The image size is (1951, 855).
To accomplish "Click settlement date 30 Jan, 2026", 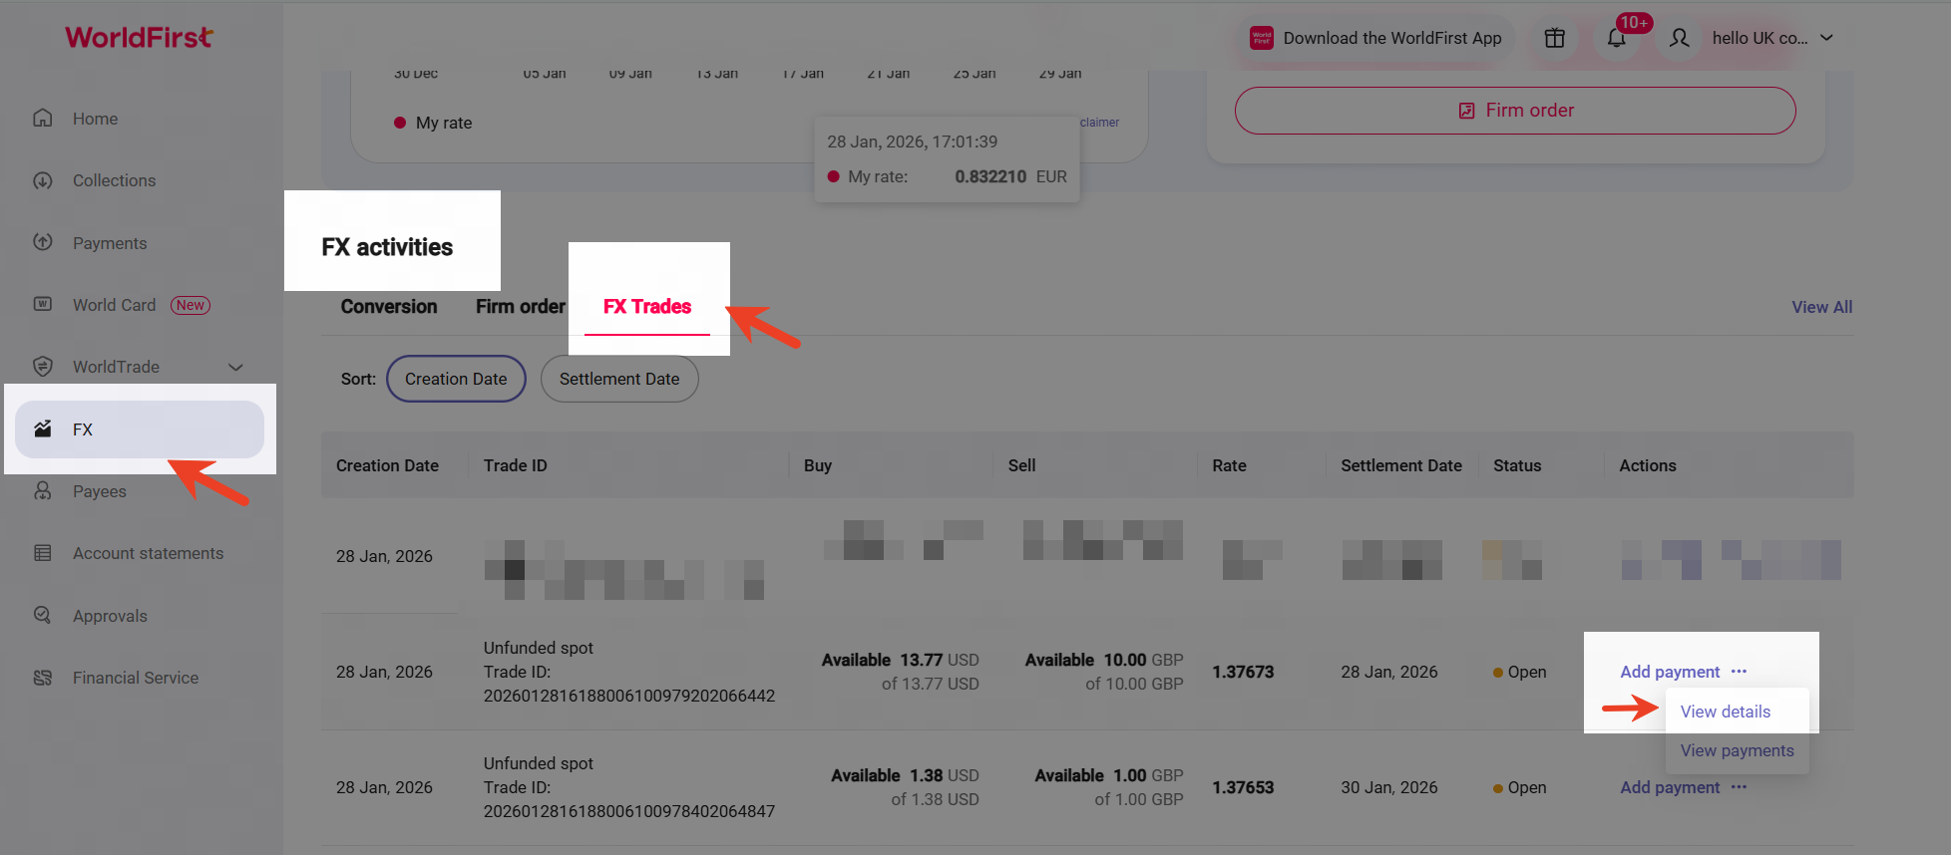I will click(1389, 787).
